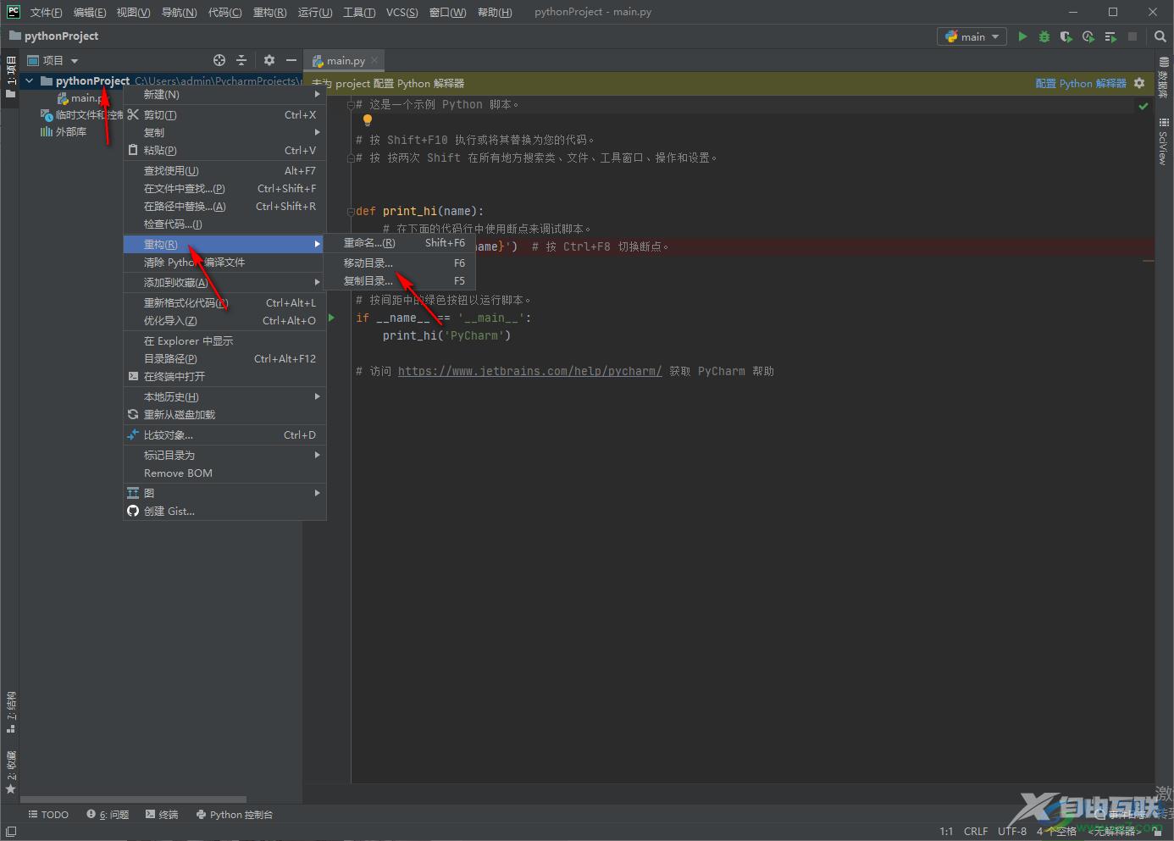
Task: Open the Tools (工具) menu
Action: (359, 13)
